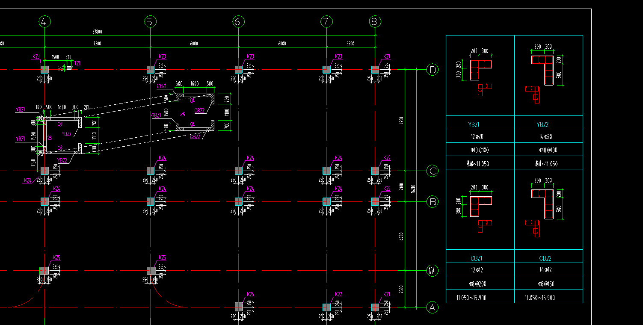Select the KZ6 column label
Screen dimensions: 643x325
click(251, 294)
